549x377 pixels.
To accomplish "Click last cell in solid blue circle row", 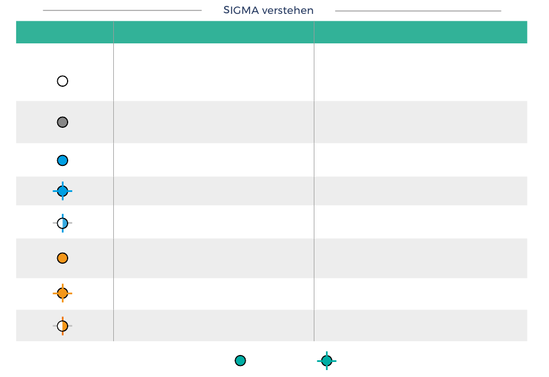I will (421, 160).
